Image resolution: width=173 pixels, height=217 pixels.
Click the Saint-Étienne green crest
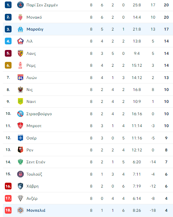click(x=20, y=162)
